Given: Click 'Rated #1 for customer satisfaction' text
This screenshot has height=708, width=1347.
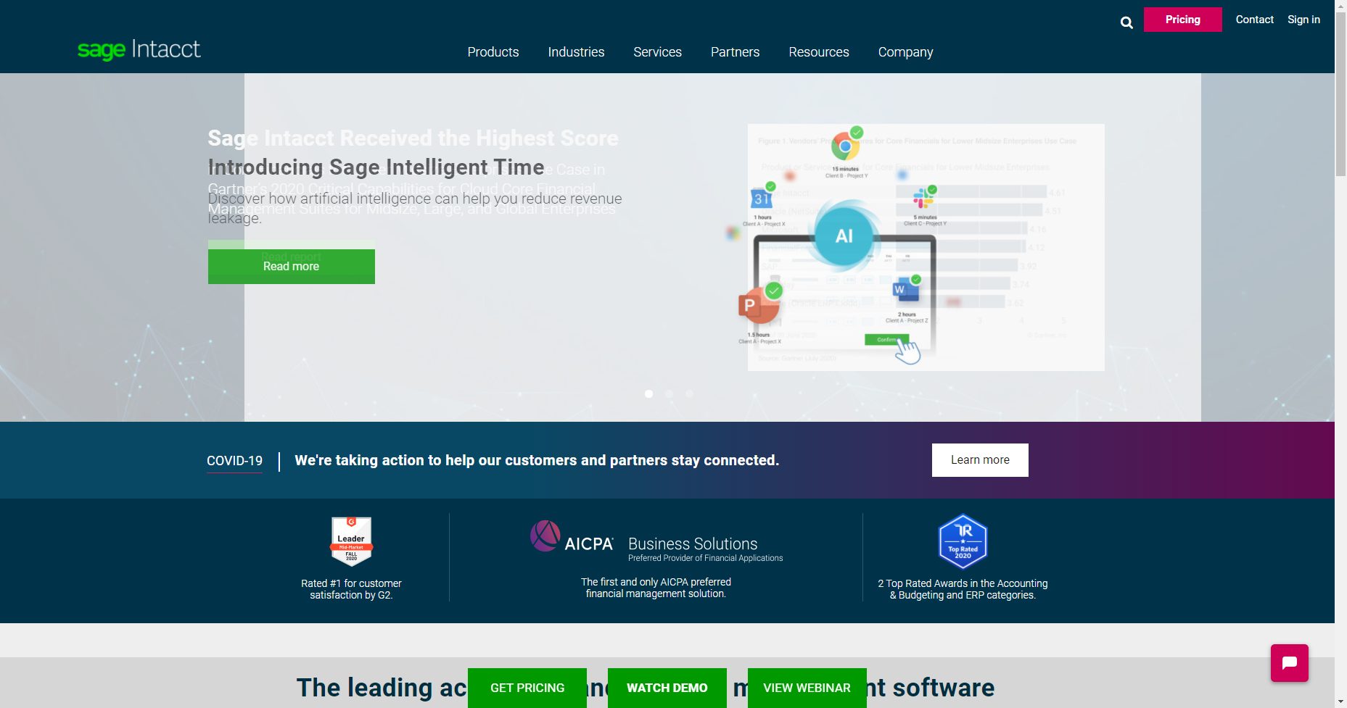Looking at the screenshot, I should pos(351,589).
